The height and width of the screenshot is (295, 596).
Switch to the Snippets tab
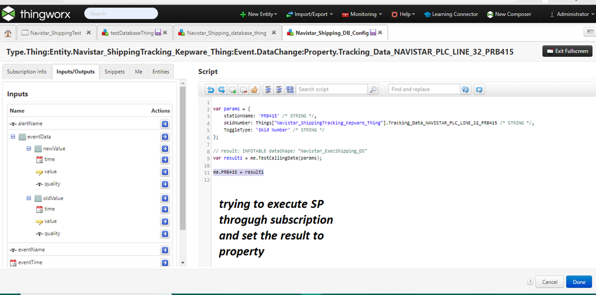(115, 72)
